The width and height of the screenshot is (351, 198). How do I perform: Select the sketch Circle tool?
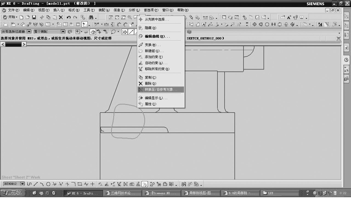click(48, 184)
